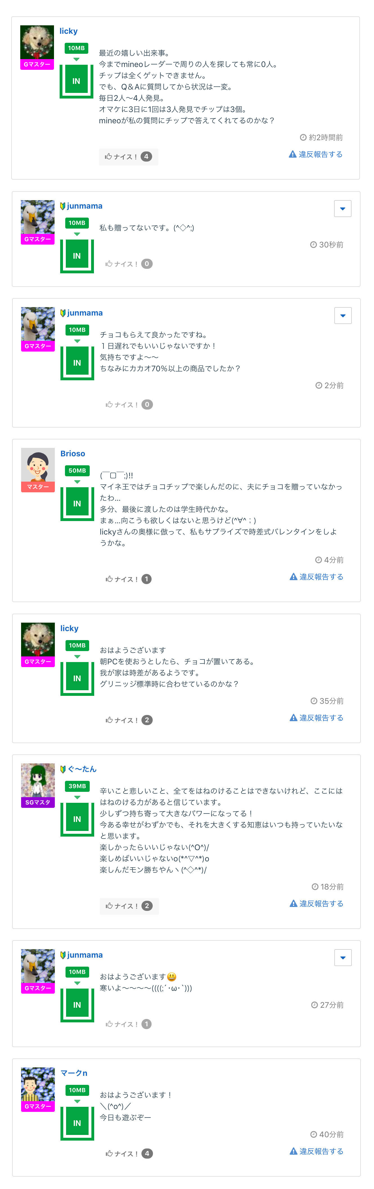Click ぐ〜たん's green-haired avatar
The width and height of the screenshot is (374, 1189).
38,781
